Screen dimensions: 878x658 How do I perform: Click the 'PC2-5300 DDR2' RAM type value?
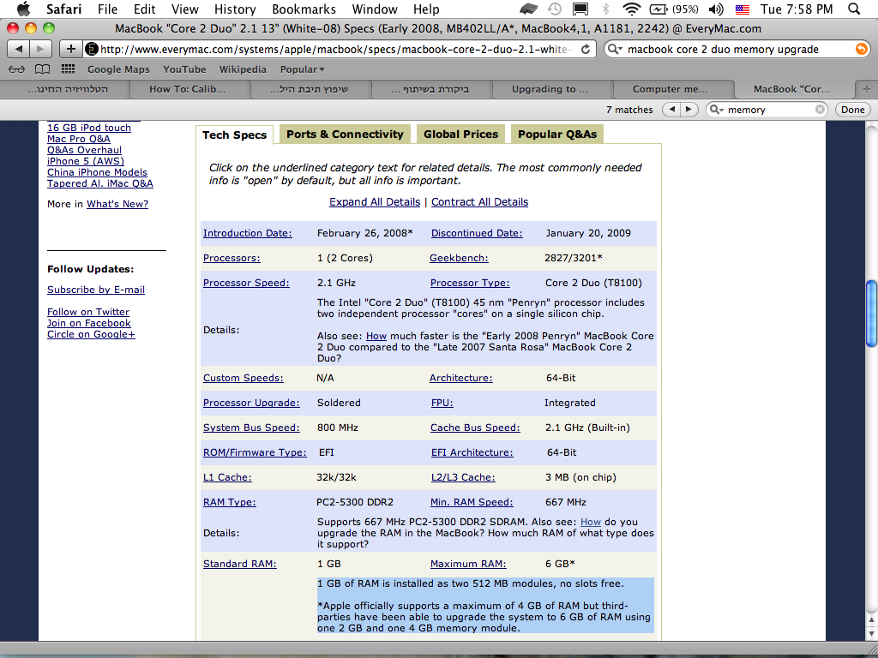pos(355,502)
